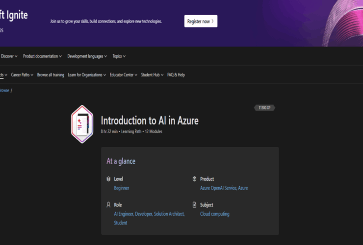Click the 12 Modules text

(154, 132)
